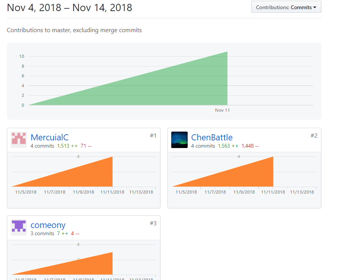Open comeony's avatar image

[19, 227]
